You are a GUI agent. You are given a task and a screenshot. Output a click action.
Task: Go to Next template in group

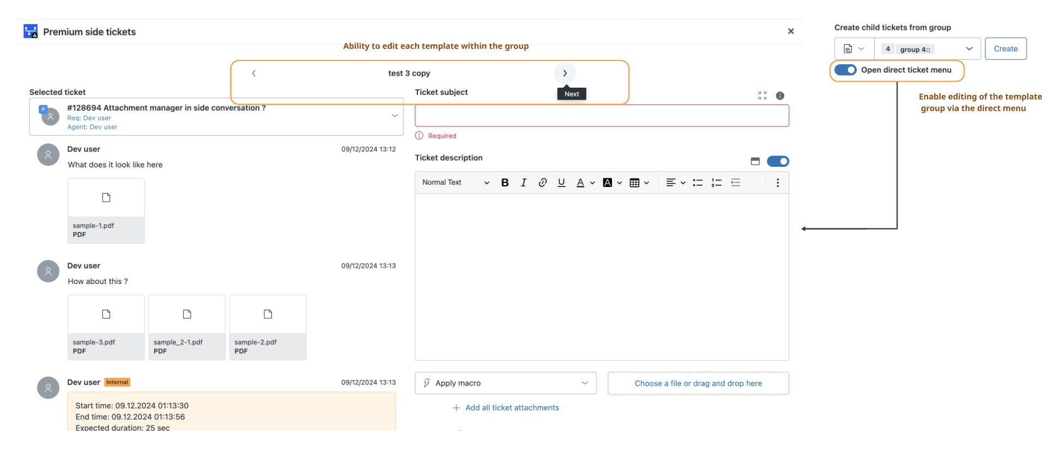tap(565, 73)
